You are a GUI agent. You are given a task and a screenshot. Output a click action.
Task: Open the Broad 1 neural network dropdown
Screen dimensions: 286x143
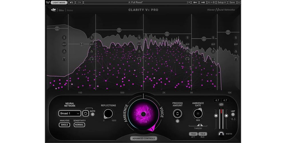[x=70, y=114]
